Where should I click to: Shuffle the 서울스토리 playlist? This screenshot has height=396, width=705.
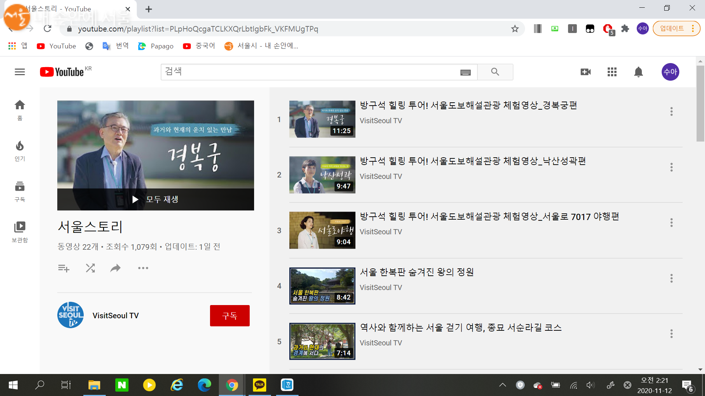[90, 268]
